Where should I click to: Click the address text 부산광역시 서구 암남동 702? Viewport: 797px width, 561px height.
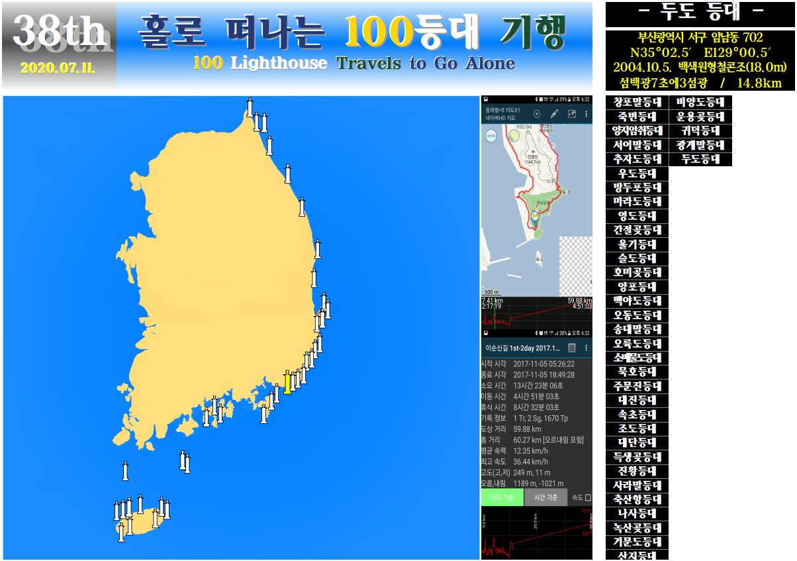[x=700, y=37]
